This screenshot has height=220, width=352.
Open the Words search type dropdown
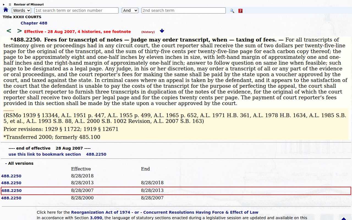tap(21, 10)
